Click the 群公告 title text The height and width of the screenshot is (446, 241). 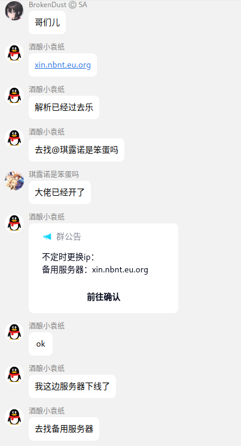[69, 236]
